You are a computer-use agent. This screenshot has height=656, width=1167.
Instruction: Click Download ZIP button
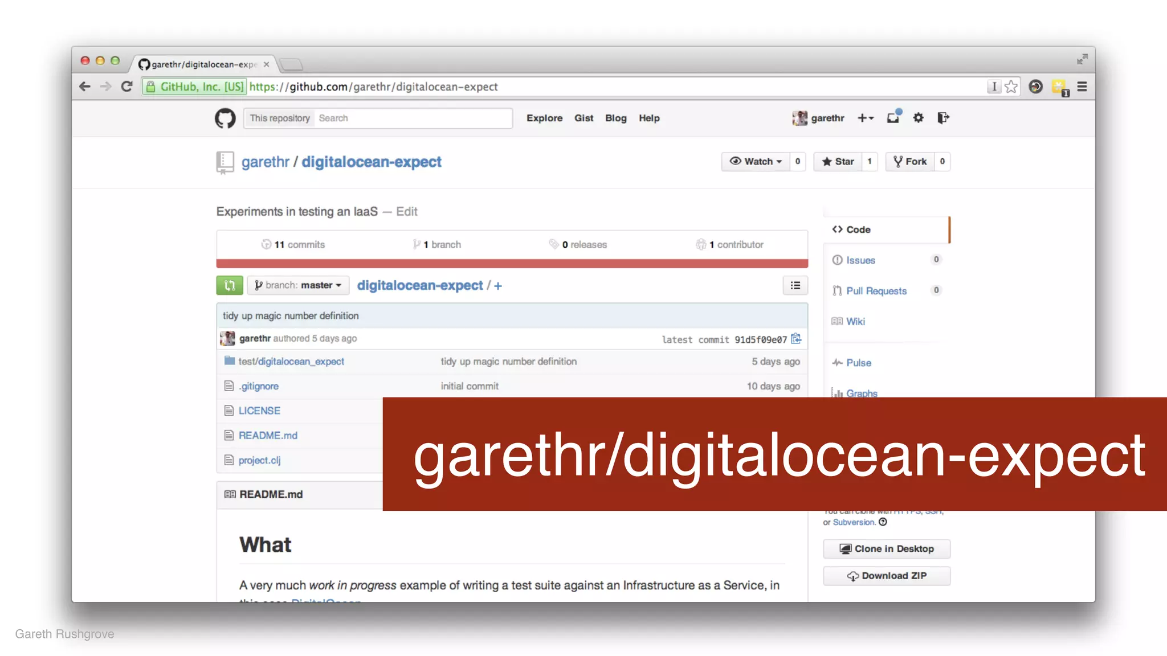click(887, 576)
